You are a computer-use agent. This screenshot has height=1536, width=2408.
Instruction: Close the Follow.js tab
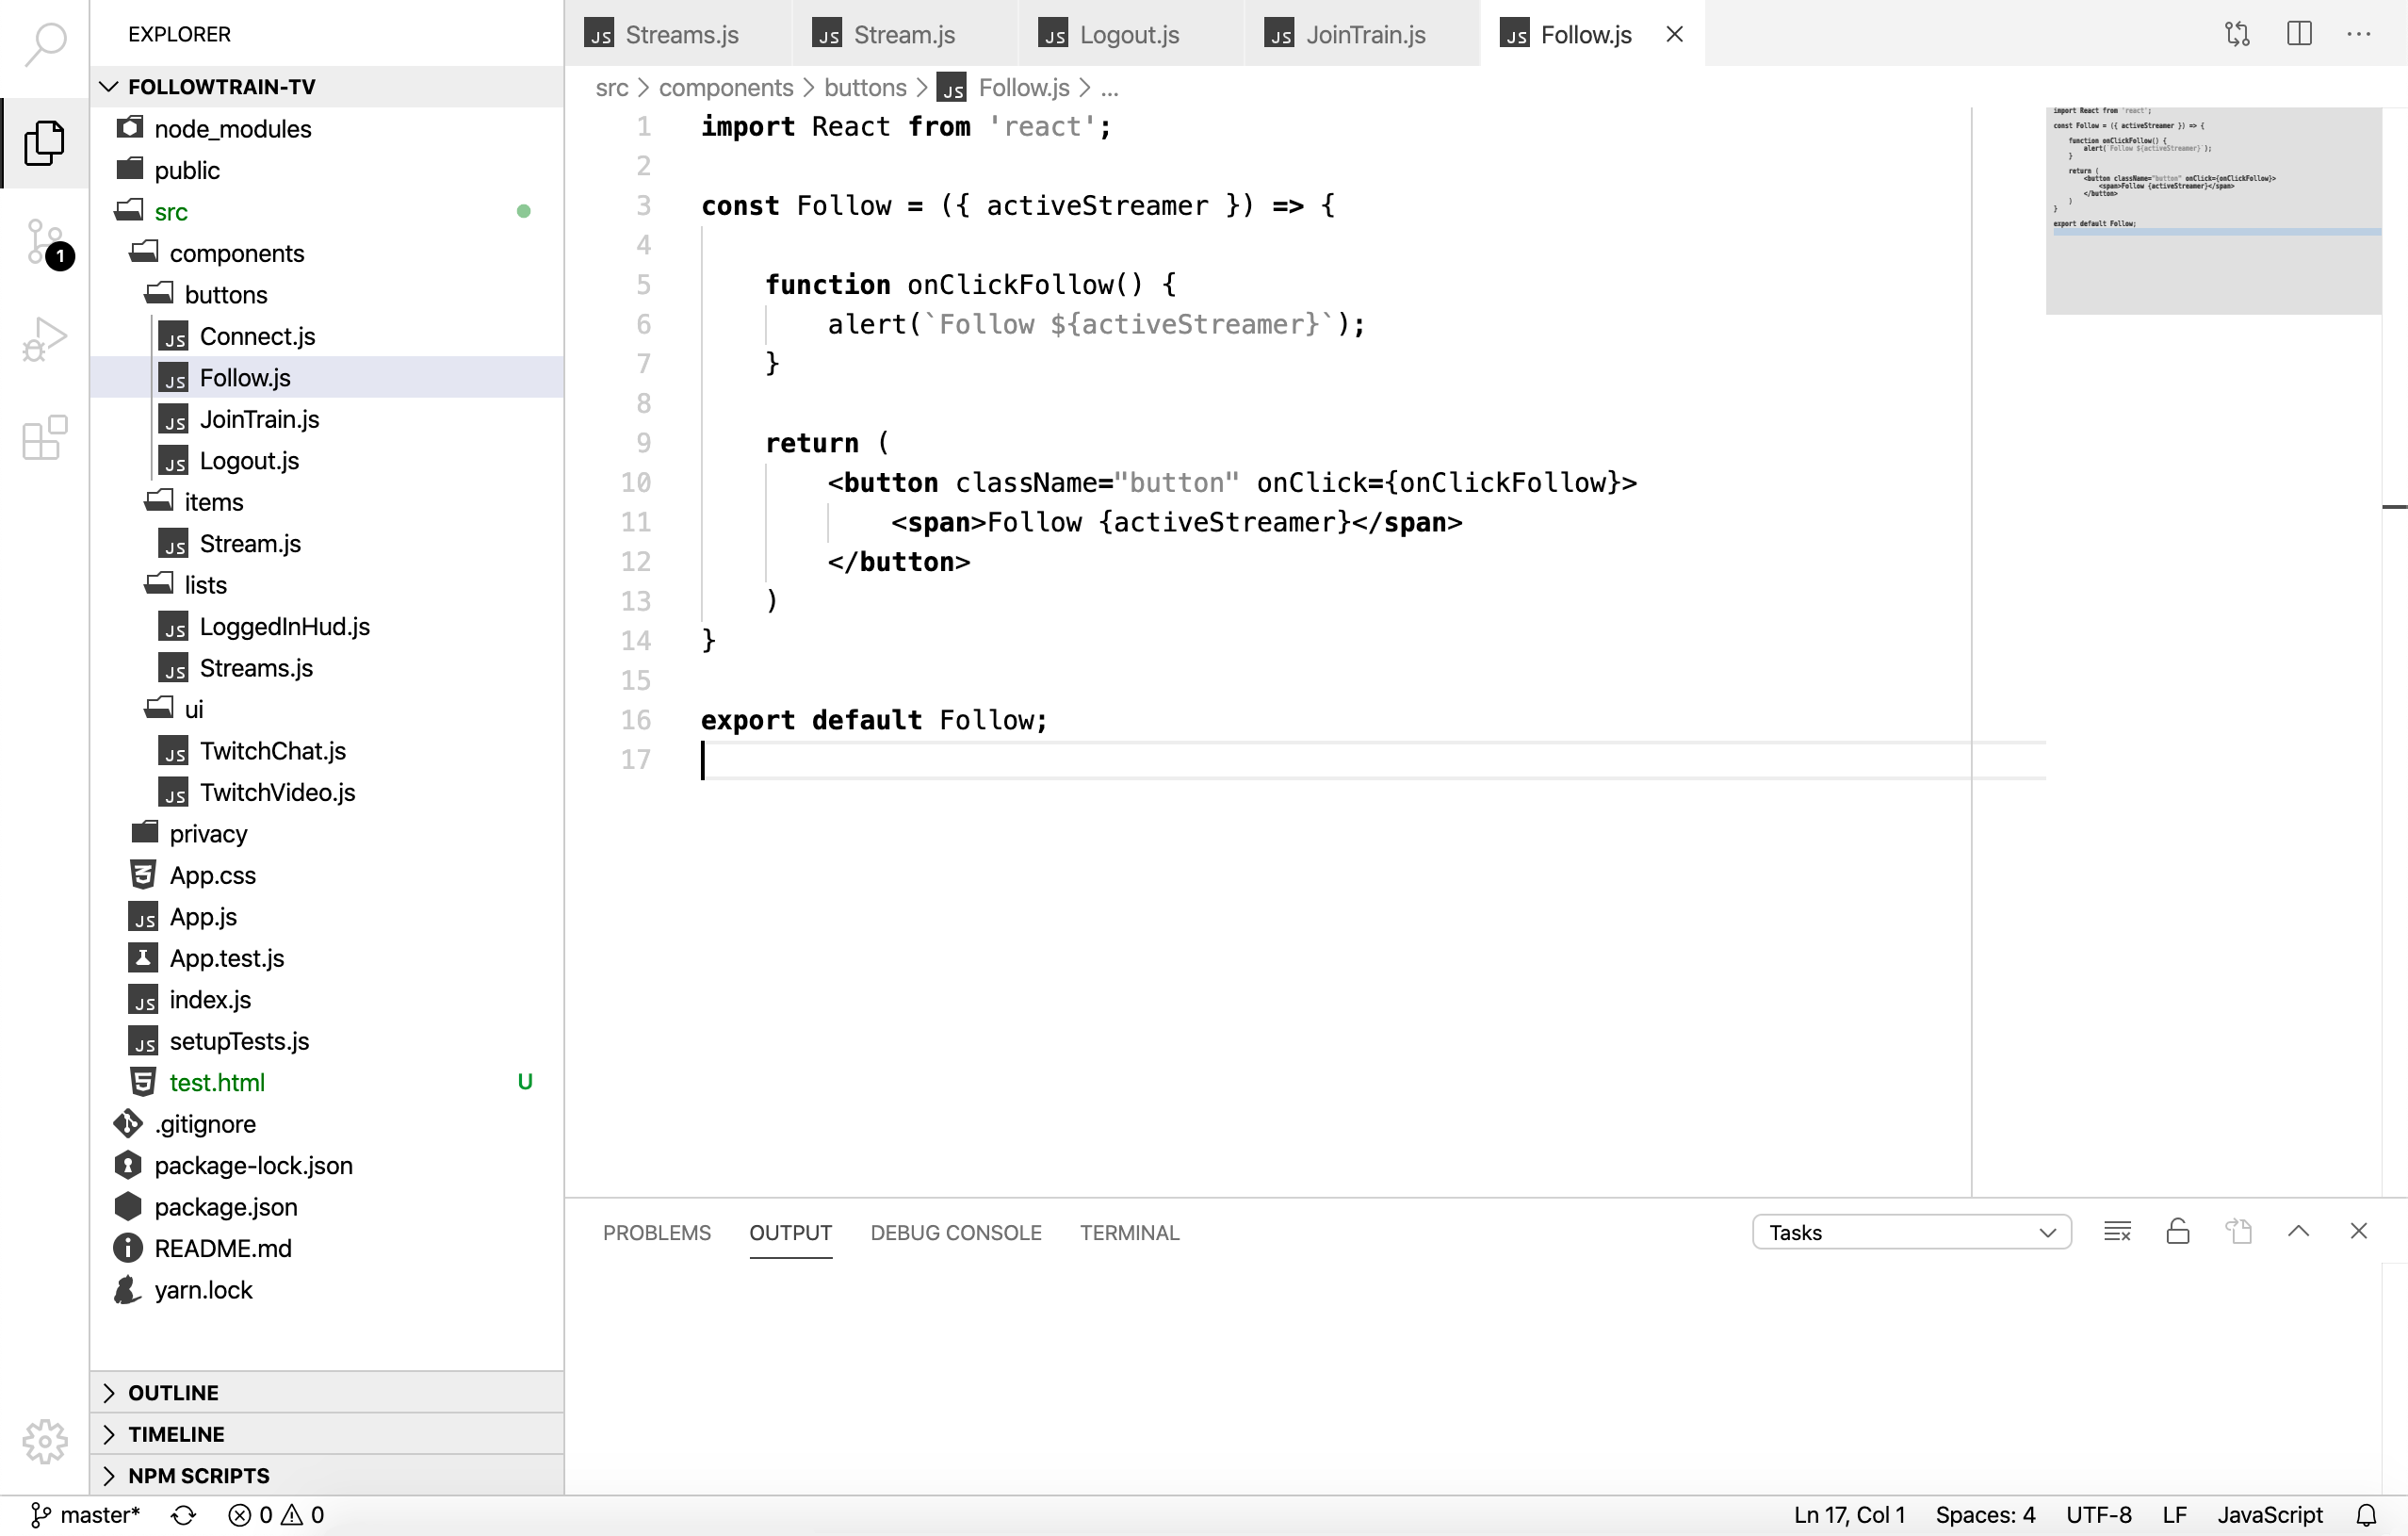[1674, 34]
